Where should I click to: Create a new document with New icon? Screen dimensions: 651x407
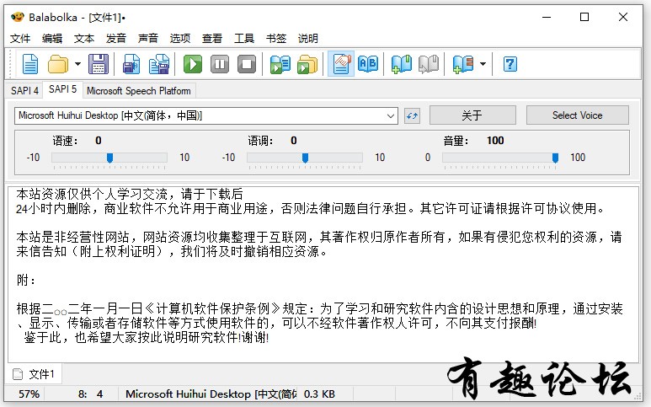30,64
